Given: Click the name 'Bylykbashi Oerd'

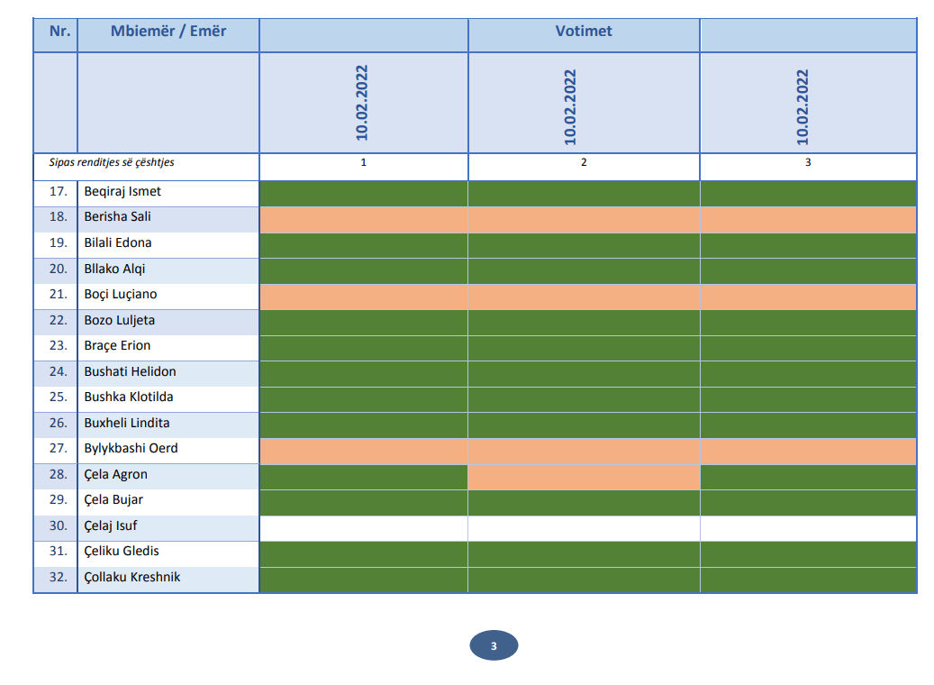Looking at the screenshot, I should click(x=131, y=449).
